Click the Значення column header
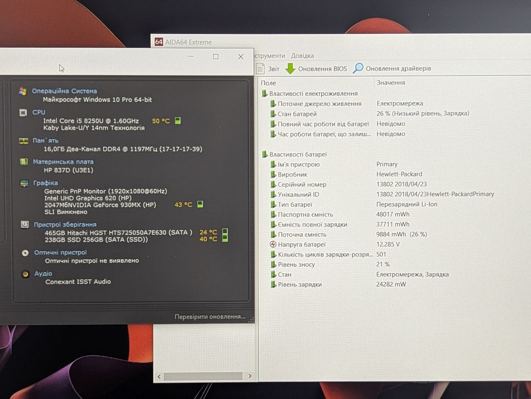This screenshot has width=531, height=399. click(391, 83)
